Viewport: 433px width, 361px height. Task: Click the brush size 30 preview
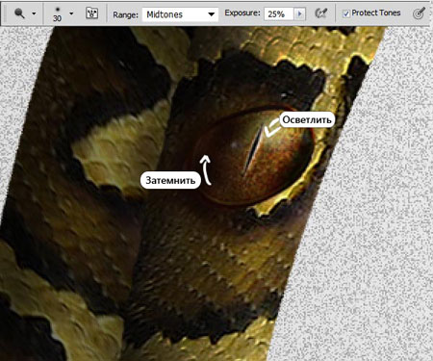coord(57,14)
